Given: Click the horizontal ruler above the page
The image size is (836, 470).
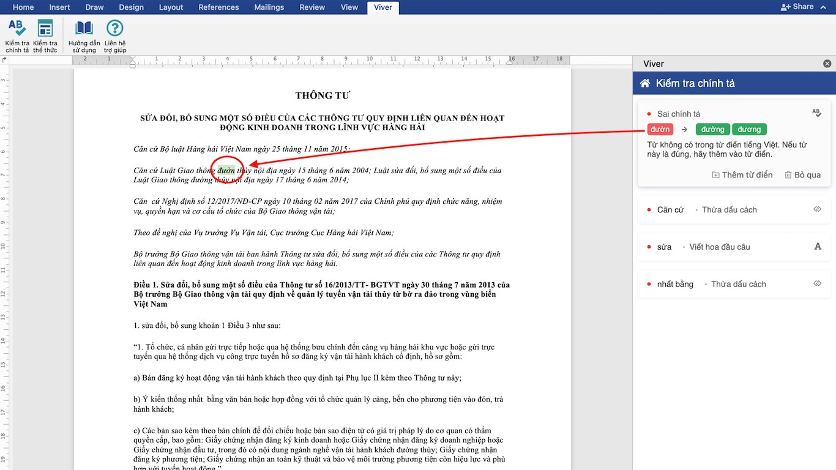Looking at the screenshot, I should (321, 60).
